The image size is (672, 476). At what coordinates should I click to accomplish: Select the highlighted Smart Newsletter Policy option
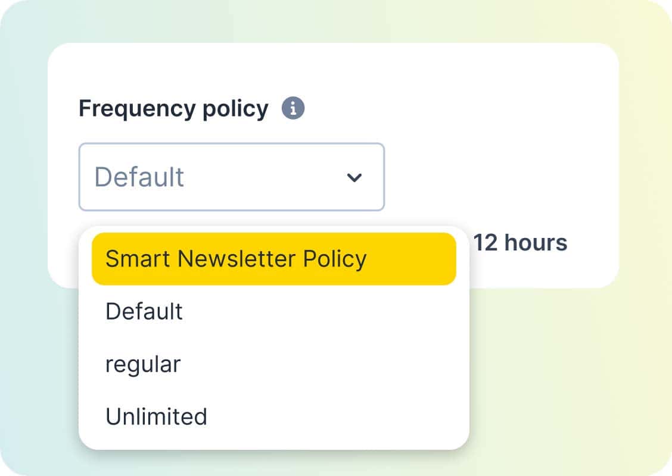tap(273, 259)
